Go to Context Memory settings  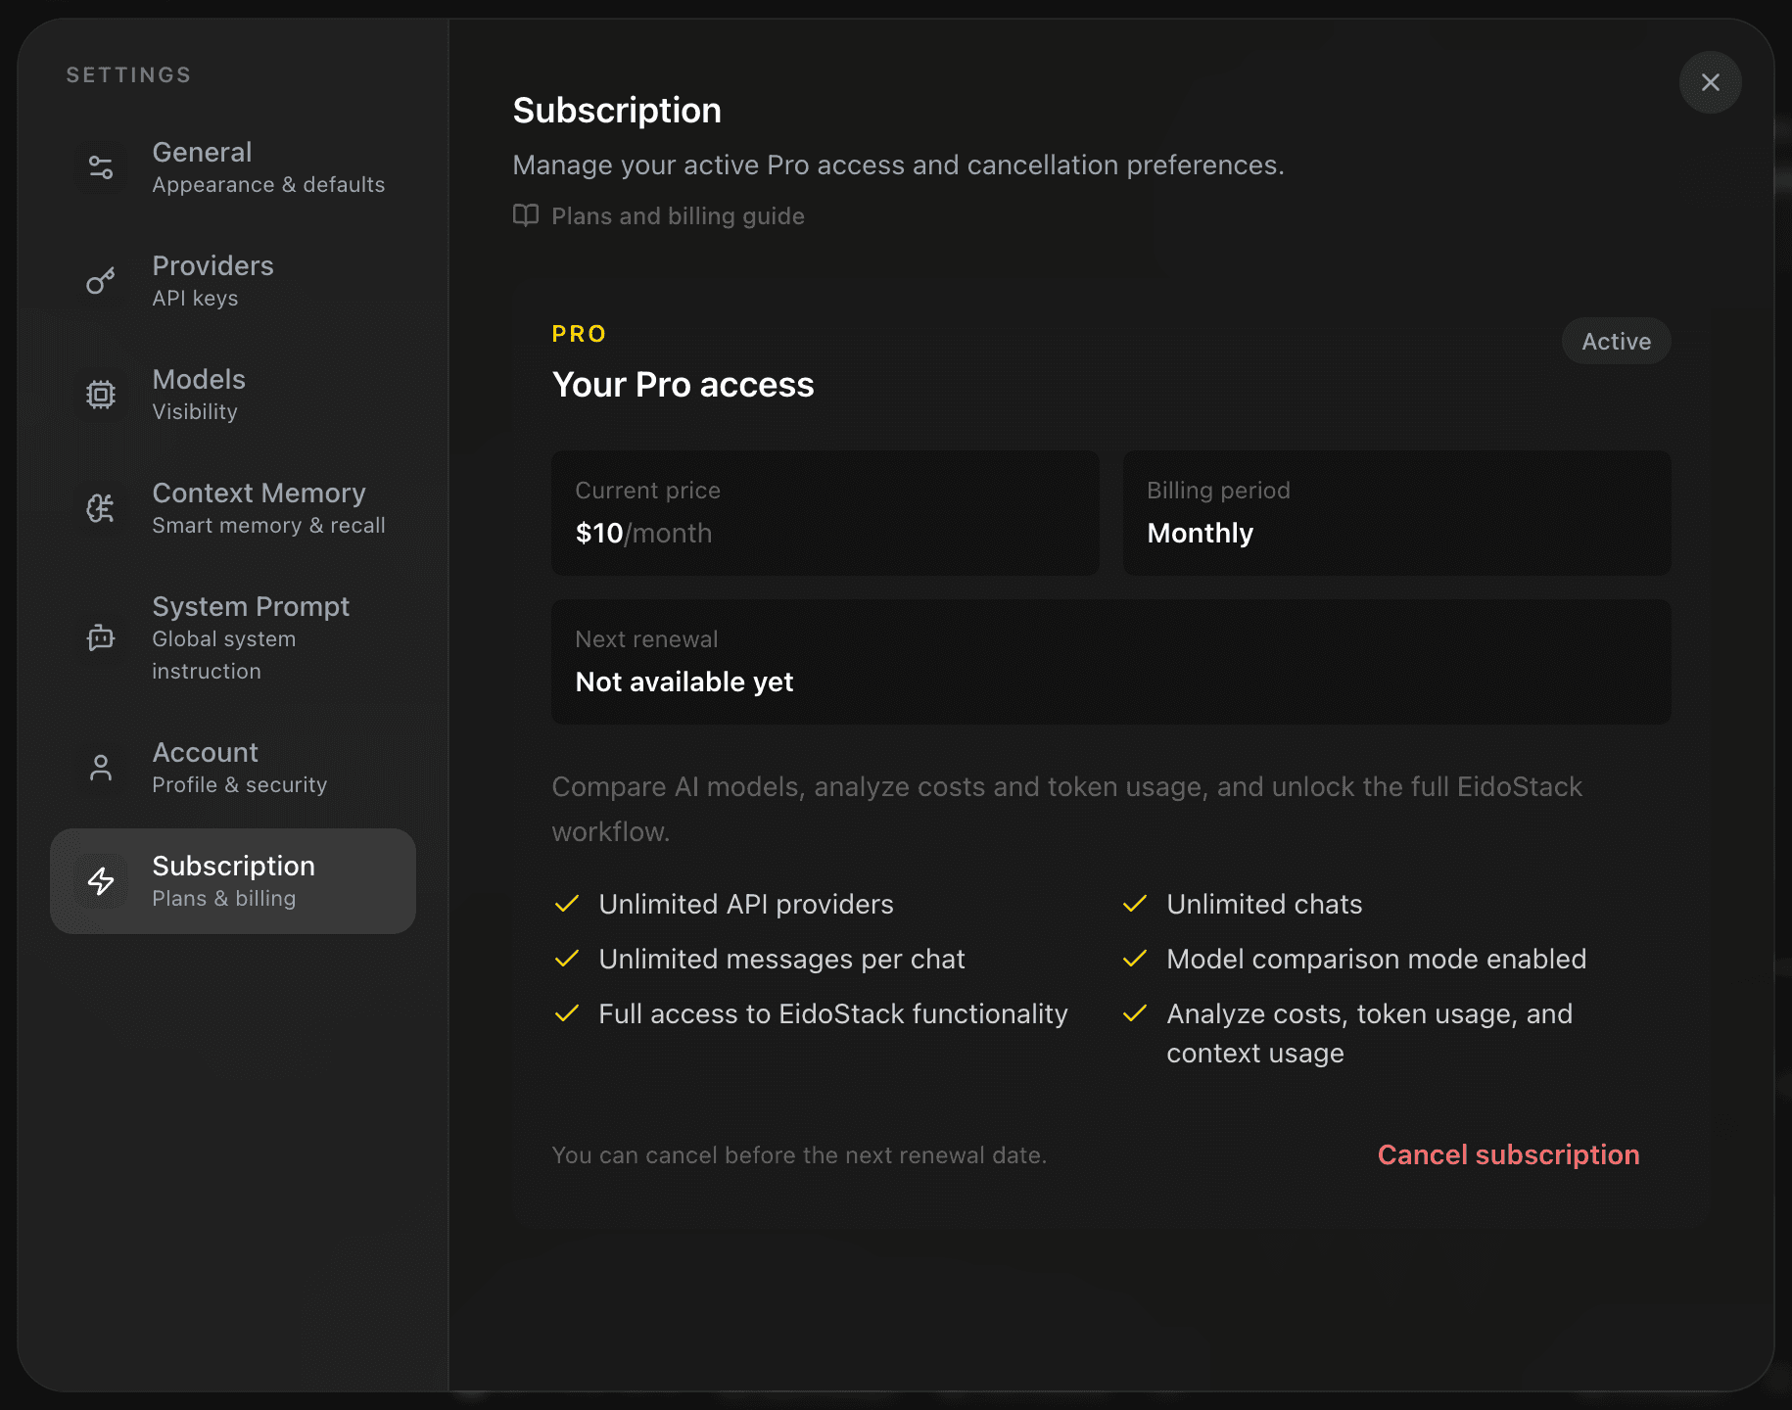233,508
